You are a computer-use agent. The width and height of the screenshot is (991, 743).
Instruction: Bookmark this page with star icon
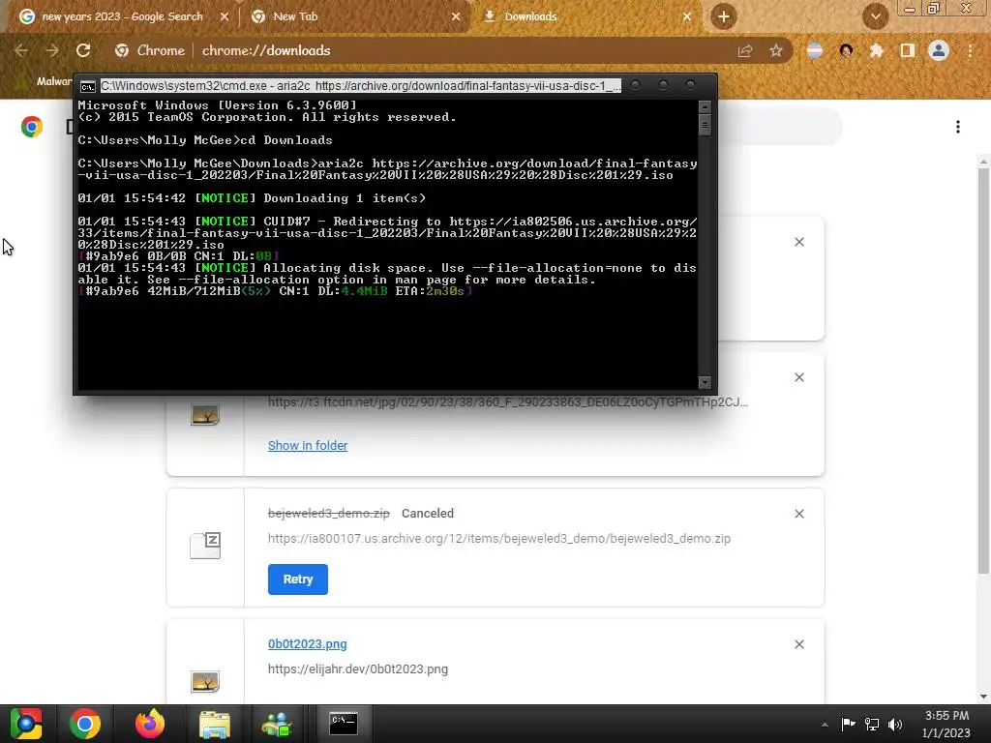(776, 50)
